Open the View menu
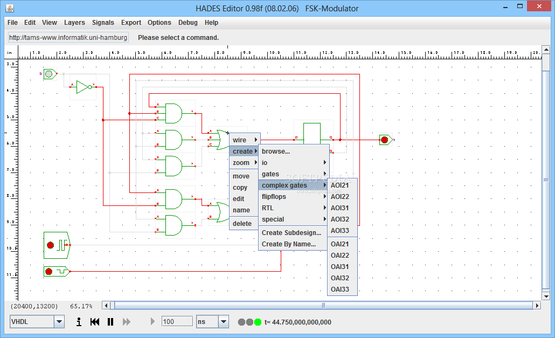 [x=49, y=22]
